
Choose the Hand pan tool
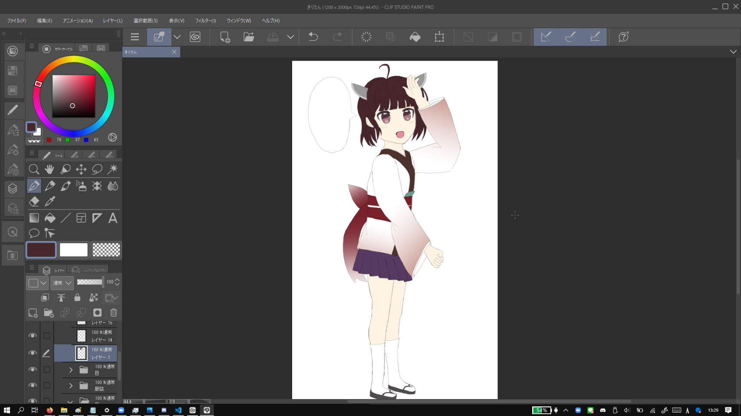point(49,169)
